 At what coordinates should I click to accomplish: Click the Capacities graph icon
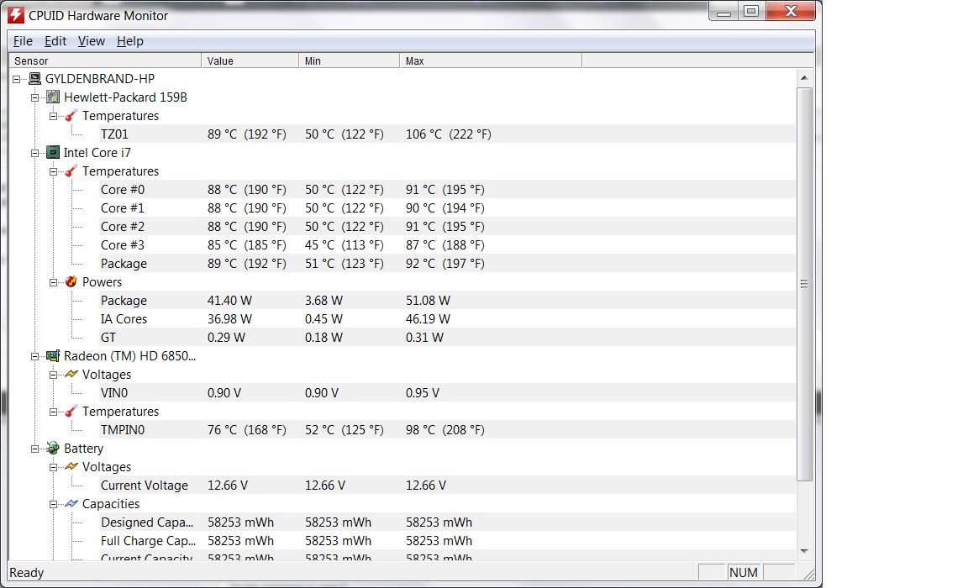pyautogui.click(x=71, y=504)
